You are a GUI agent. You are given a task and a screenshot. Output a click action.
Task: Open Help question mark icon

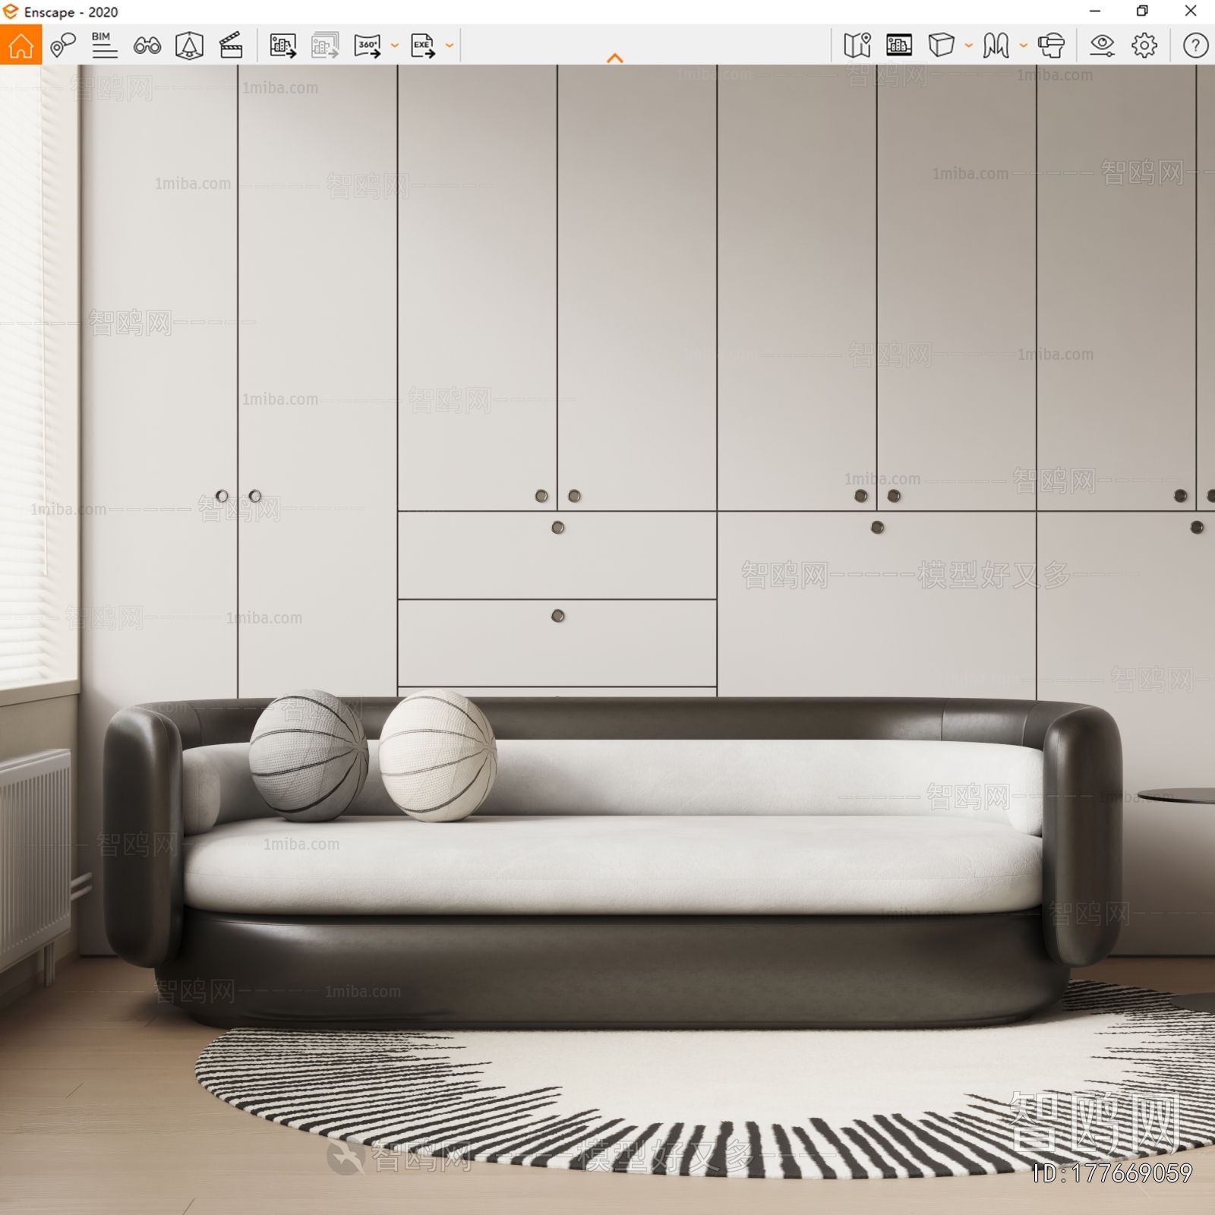click(x=1195, y=46)
